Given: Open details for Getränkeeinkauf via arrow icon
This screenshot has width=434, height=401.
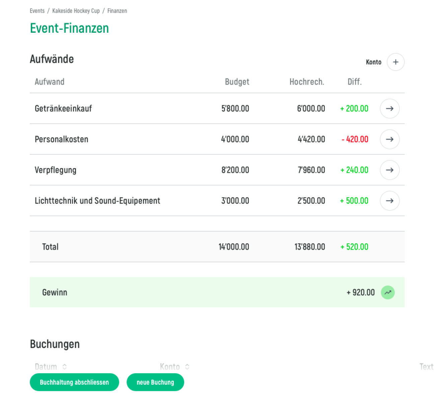Looking at the screenshot, I should 389,109.
